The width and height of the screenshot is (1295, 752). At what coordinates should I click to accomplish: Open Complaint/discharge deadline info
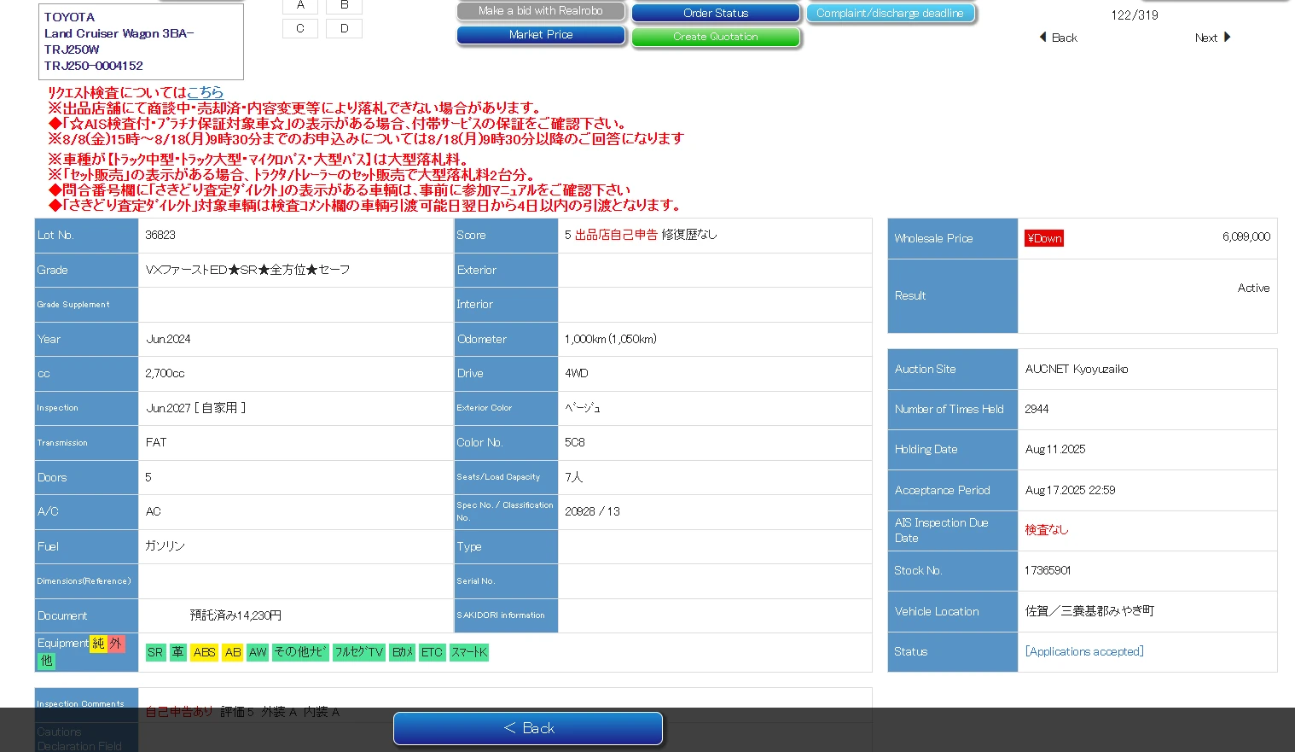point(890,13)
